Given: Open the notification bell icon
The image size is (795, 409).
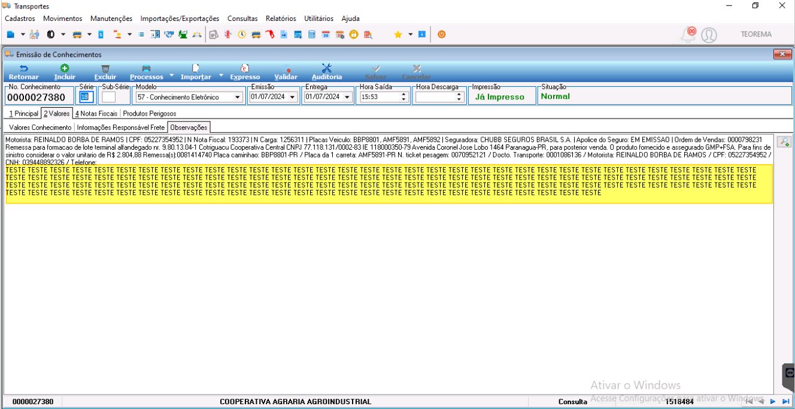Looking at the screenshot, I should click(x=688, y=34).
